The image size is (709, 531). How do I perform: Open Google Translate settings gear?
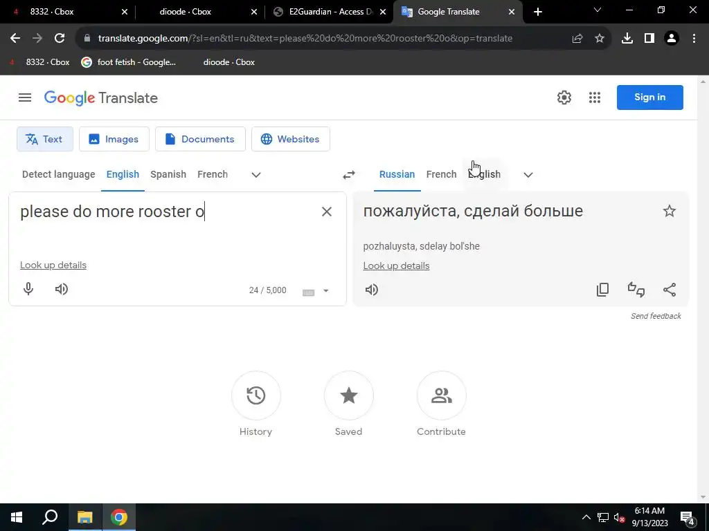pyautogui.click(x=564, y=97)
